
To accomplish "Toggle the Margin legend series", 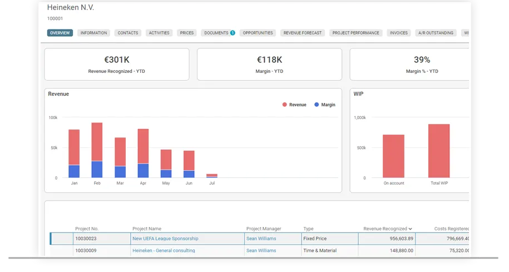I will point(325,105).
